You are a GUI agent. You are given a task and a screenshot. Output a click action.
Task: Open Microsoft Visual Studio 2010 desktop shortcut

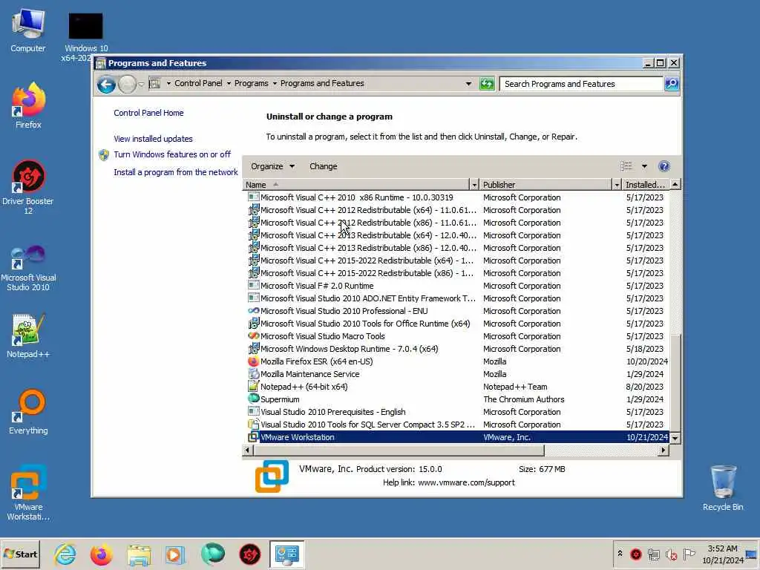(x=28, y=267)
